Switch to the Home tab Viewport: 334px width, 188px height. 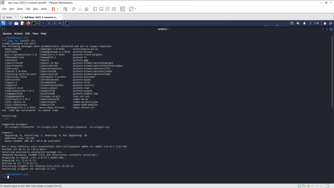click(7, 17)
